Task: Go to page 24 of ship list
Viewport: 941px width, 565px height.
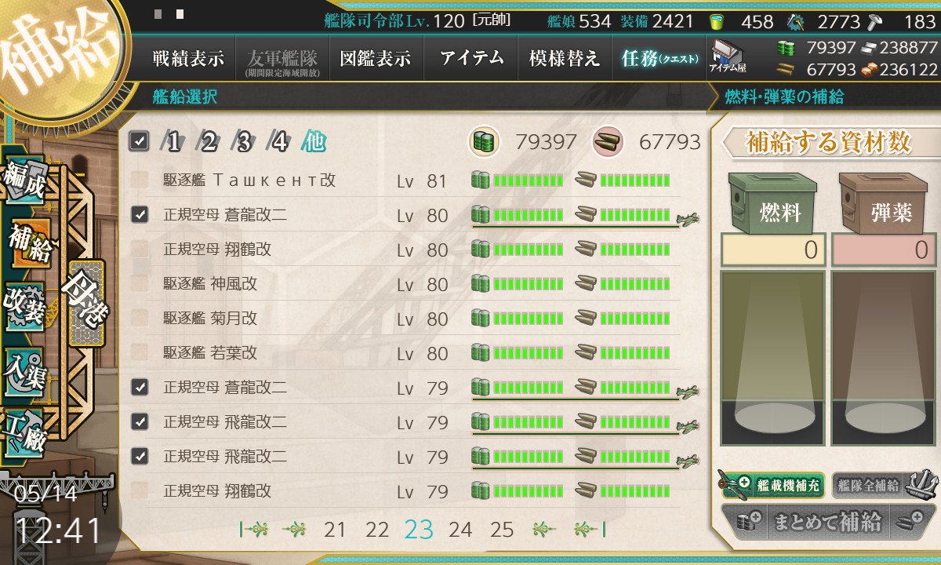Action: [x=460, y=530]
